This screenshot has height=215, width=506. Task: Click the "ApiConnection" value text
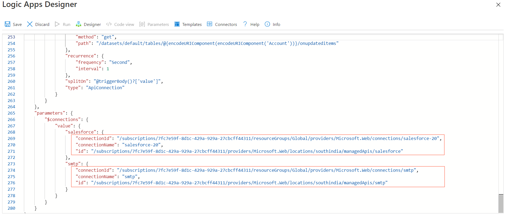coord(105,88)
